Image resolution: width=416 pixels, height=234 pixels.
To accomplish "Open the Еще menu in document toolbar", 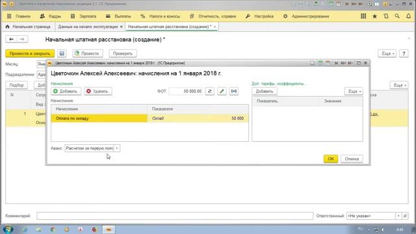I will [x=387, y=53].
